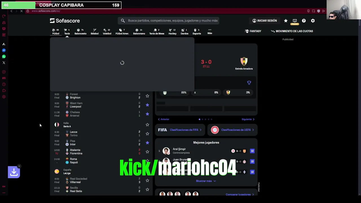Screen dimensions: 361x203
Task: Open Messenger in the browser sidebar
Action: click(x=4, y=50)
